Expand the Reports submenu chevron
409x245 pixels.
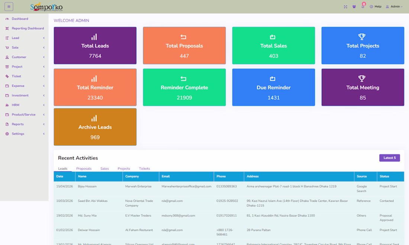tap(44, 124)
